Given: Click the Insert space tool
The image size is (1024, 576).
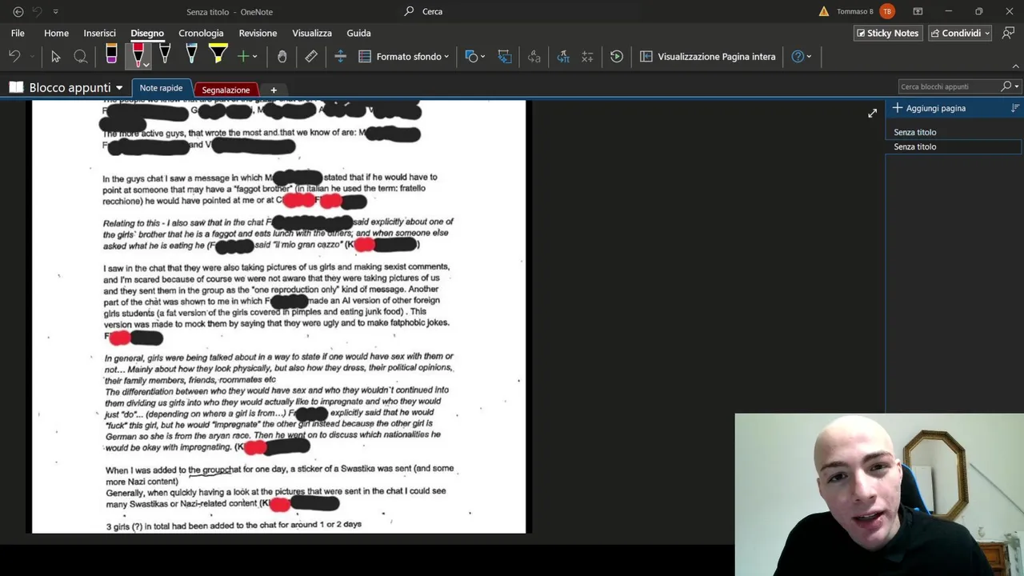Looking at the screenshot, I should 340,56.
